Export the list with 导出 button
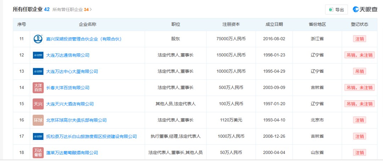Screen dimensions: 383x161 (x=336, y=10)
